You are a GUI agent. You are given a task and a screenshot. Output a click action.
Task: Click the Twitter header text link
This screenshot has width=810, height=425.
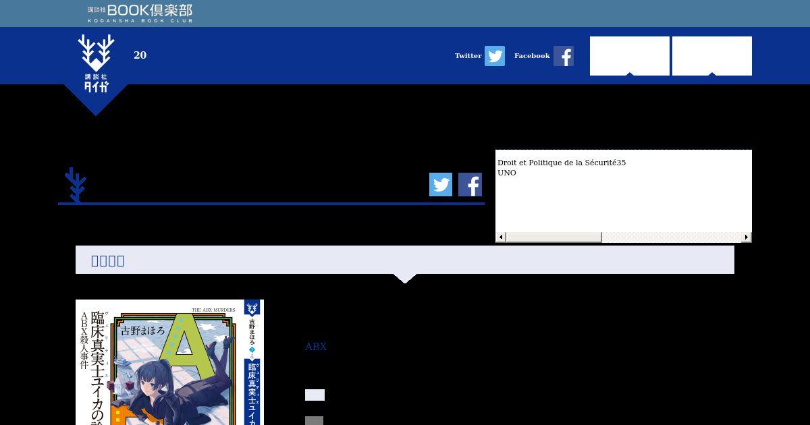point(468,56)
